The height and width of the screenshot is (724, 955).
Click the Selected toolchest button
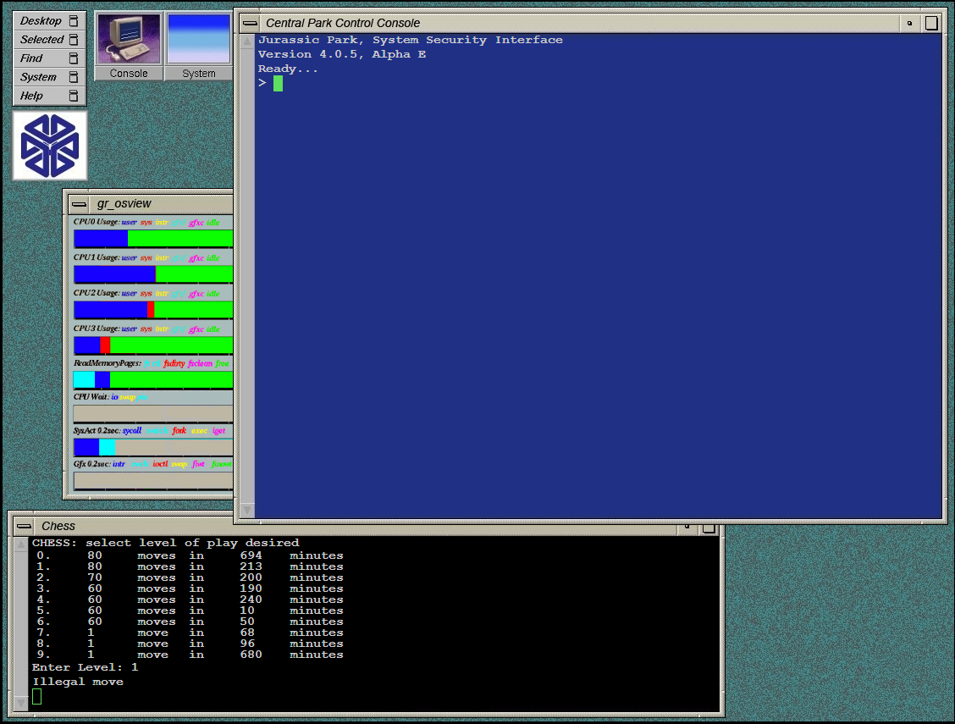(x=41, y=40)
